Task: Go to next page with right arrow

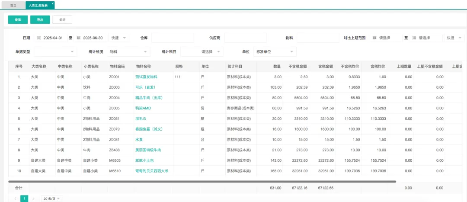Action: 33,199
